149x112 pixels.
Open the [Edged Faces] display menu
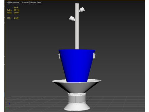pyautogui.click(x=36, y=2)
